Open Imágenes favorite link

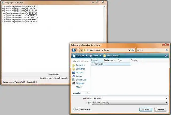(x=80, y=83)
